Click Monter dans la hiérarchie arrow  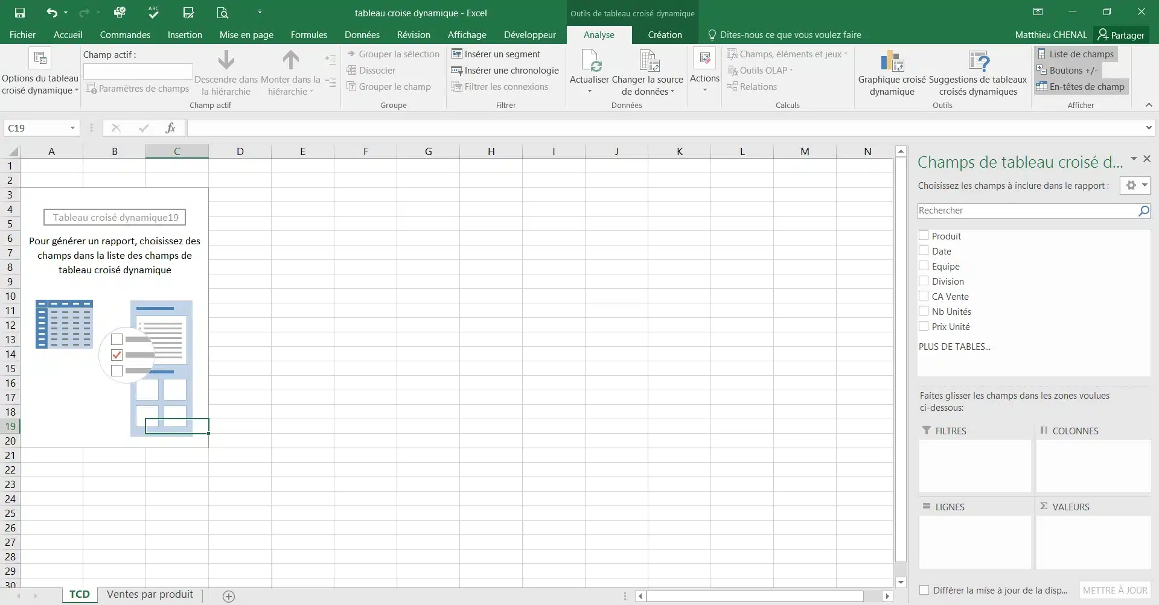(x=290, y=60)
